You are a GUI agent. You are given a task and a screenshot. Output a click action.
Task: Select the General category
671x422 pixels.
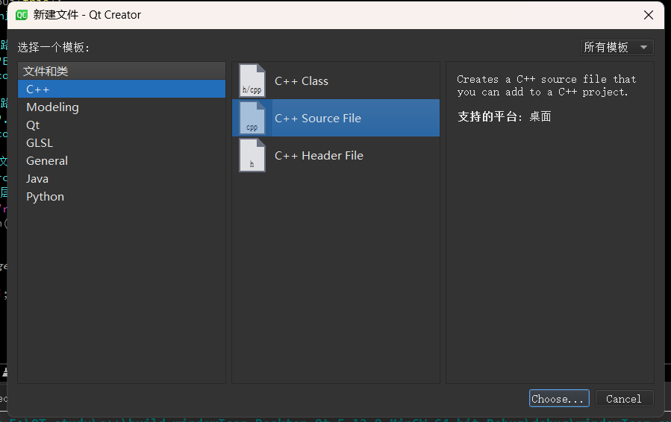[122, 161]
